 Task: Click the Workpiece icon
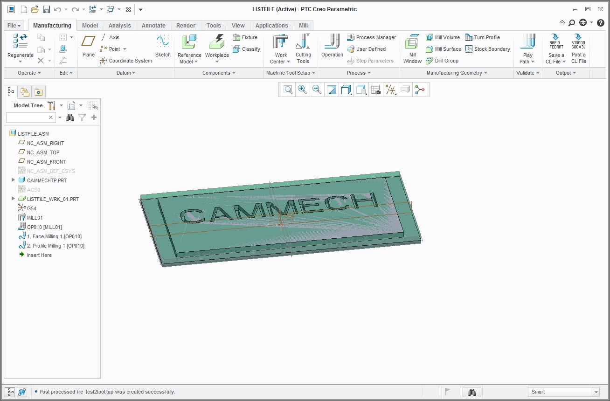point(217,42)
